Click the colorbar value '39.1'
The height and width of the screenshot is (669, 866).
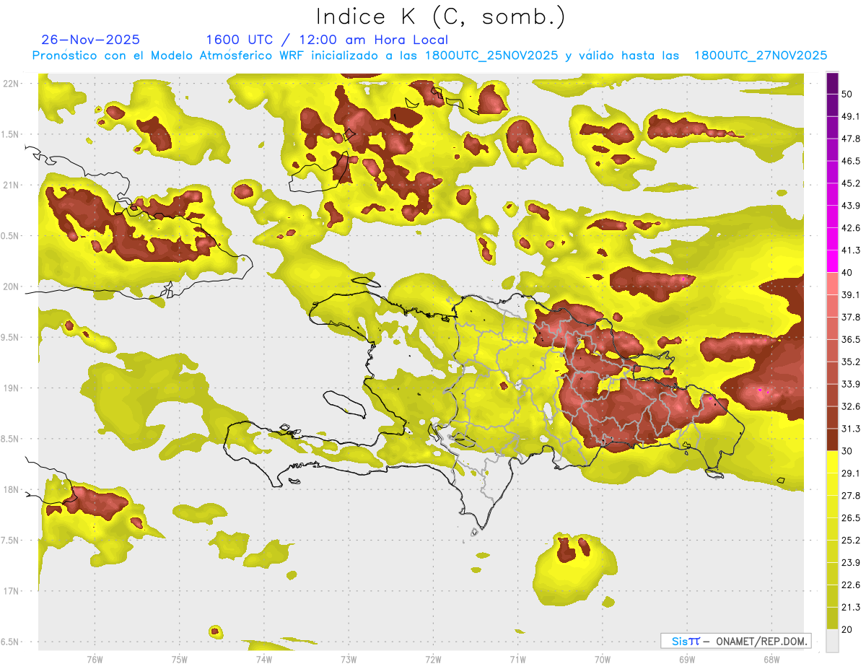coord(850,295)
